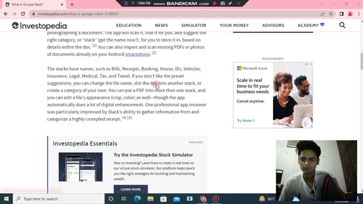The width and height of the screenshot is (363, 204).
Task: Open citation [1] after 'smartphone'
Action: [x=154, y=53]
